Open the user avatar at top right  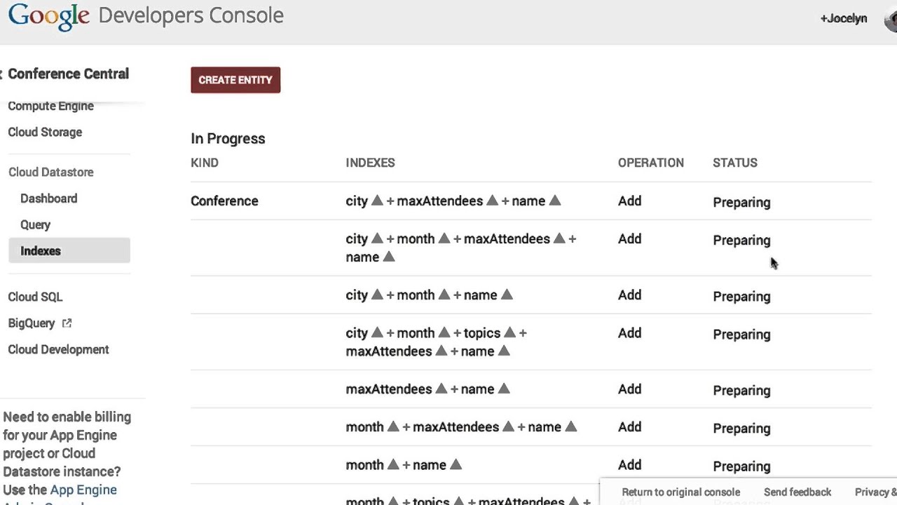point(891,19)
